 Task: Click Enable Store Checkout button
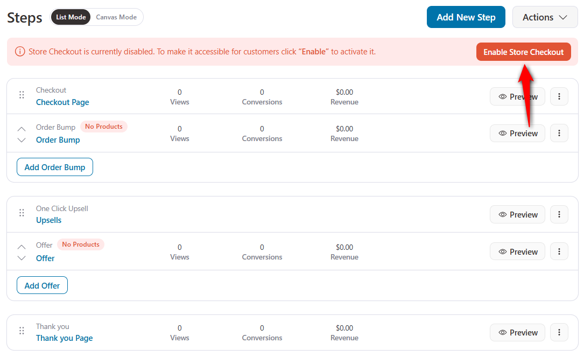(x=523, y=52)
